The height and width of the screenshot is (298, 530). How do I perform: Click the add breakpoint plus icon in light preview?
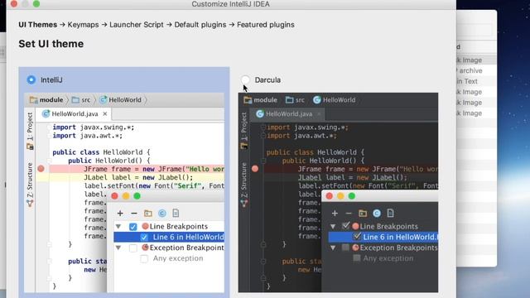[120, 214]
